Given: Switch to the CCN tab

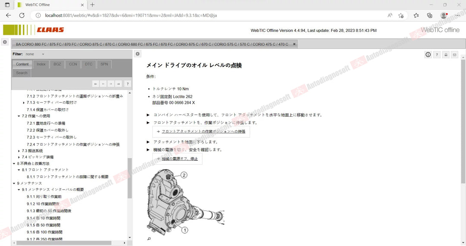Looking at the screenshot, I should pos(73,64).
